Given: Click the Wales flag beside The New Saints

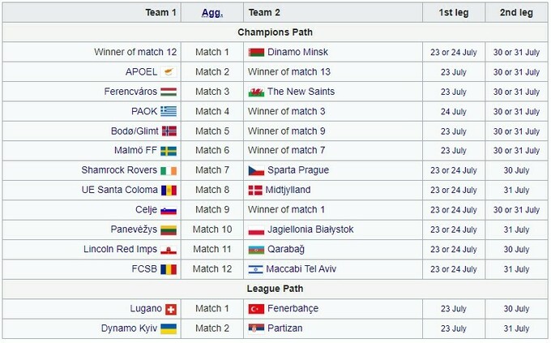Looking at the screenshot, I should 256,92.
